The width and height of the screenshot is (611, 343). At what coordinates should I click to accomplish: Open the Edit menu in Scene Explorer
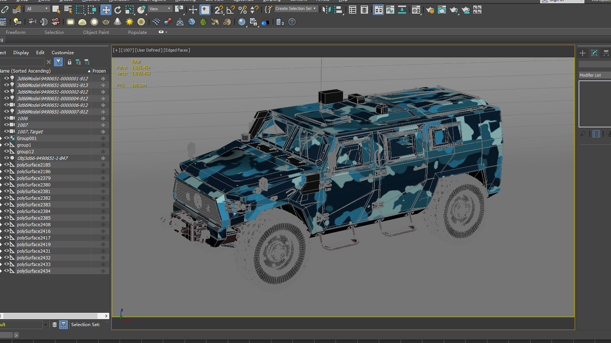[40, 52]
